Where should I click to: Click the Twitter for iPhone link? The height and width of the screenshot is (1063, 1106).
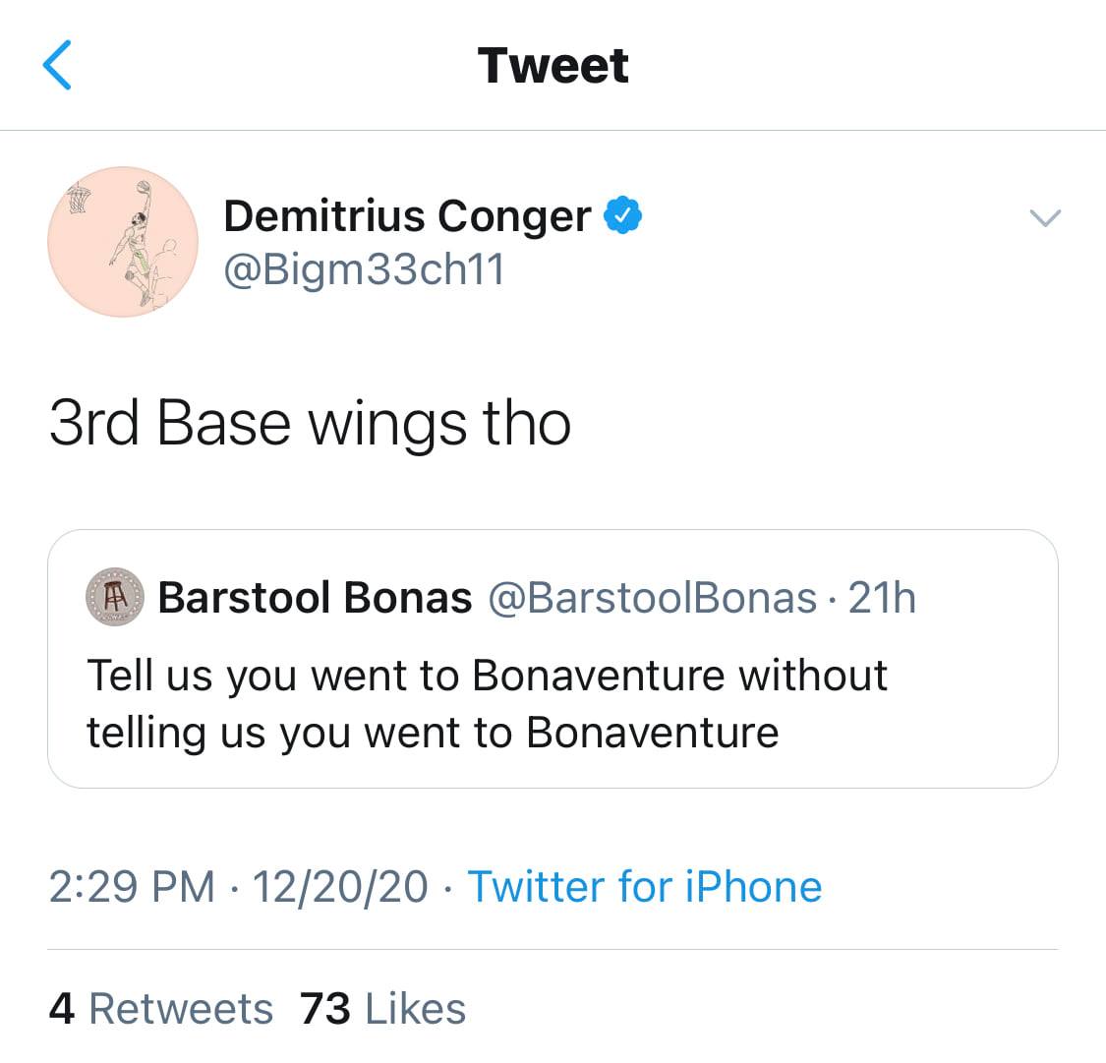coord(644,886)
